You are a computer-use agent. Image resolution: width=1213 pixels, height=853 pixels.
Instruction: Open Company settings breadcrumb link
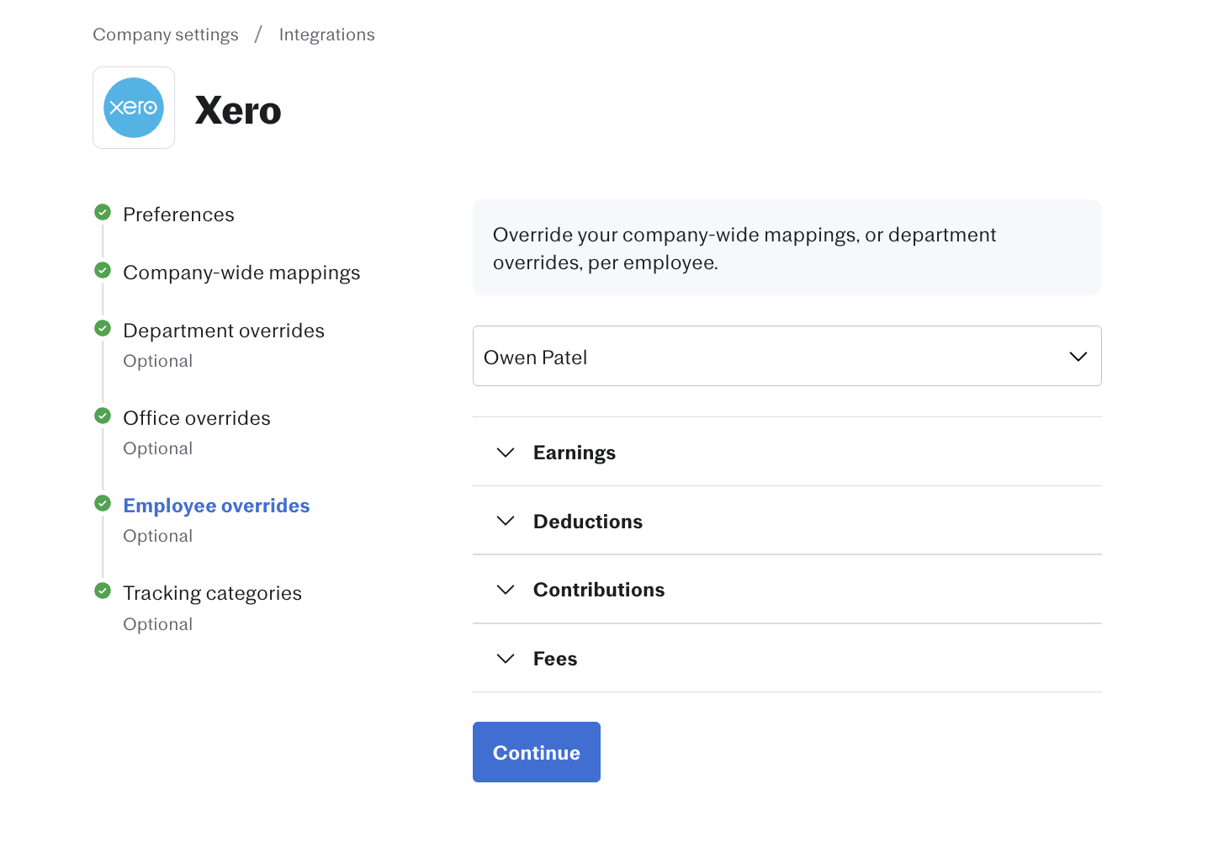click(x=166, y=34)
